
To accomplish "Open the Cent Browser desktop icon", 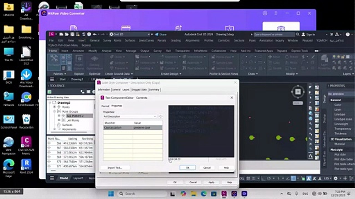I will [x=26, y=99].
